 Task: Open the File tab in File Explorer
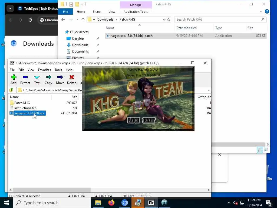tap(65, 12)
